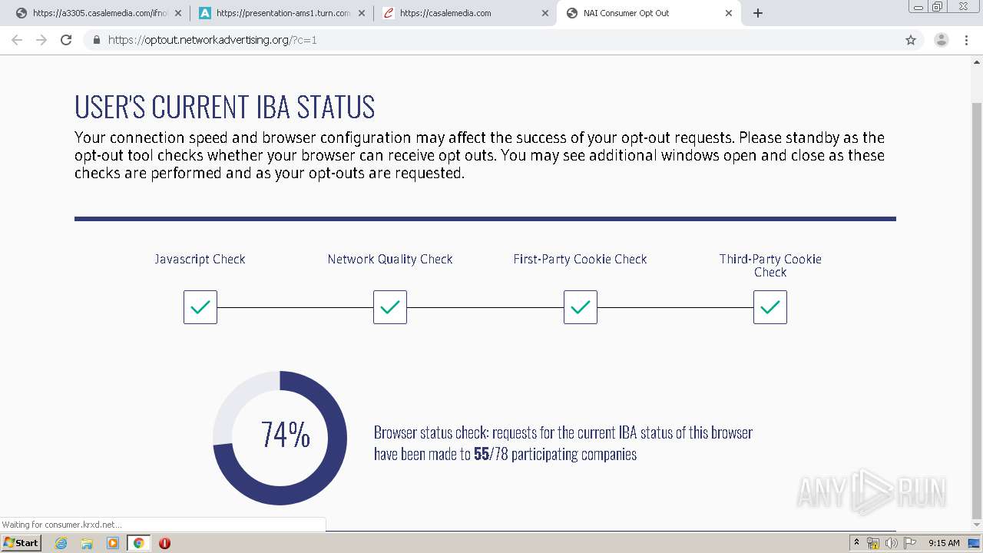Screen dimensions: 983x553
Task: Click the Network Quality Check checkmark box
Action: 390,307
